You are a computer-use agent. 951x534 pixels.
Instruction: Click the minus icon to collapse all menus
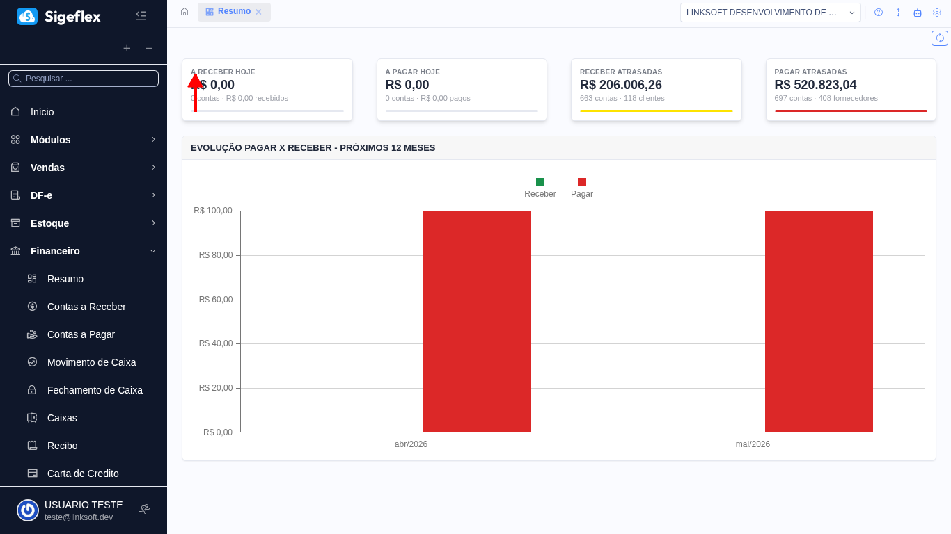point(149,49)
